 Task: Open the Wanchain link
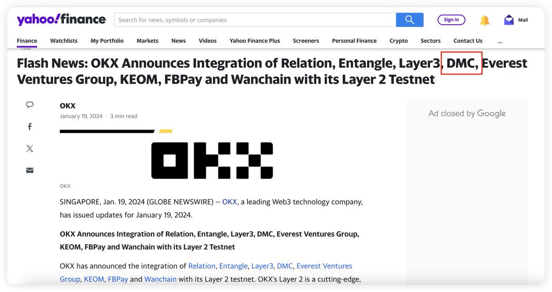point(161,279)
